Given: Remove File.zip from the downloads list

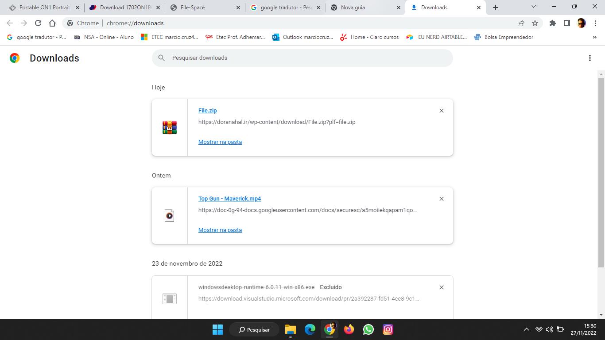Looking at the screenshot, I should click(441, 111).
